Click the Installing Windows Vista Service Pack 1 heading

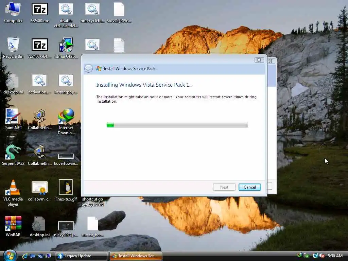144,85
